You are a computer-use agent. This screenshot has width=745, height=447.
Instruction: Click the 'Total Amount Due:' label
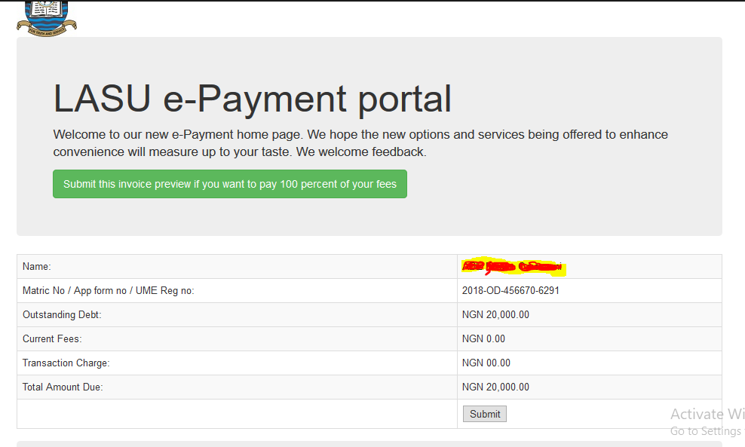(63, 387)
